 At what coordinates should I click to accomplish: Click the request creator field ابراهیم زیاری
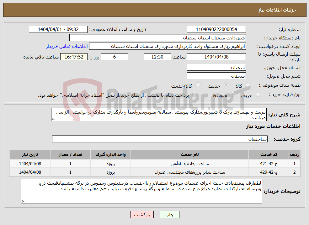pos(168,46)
